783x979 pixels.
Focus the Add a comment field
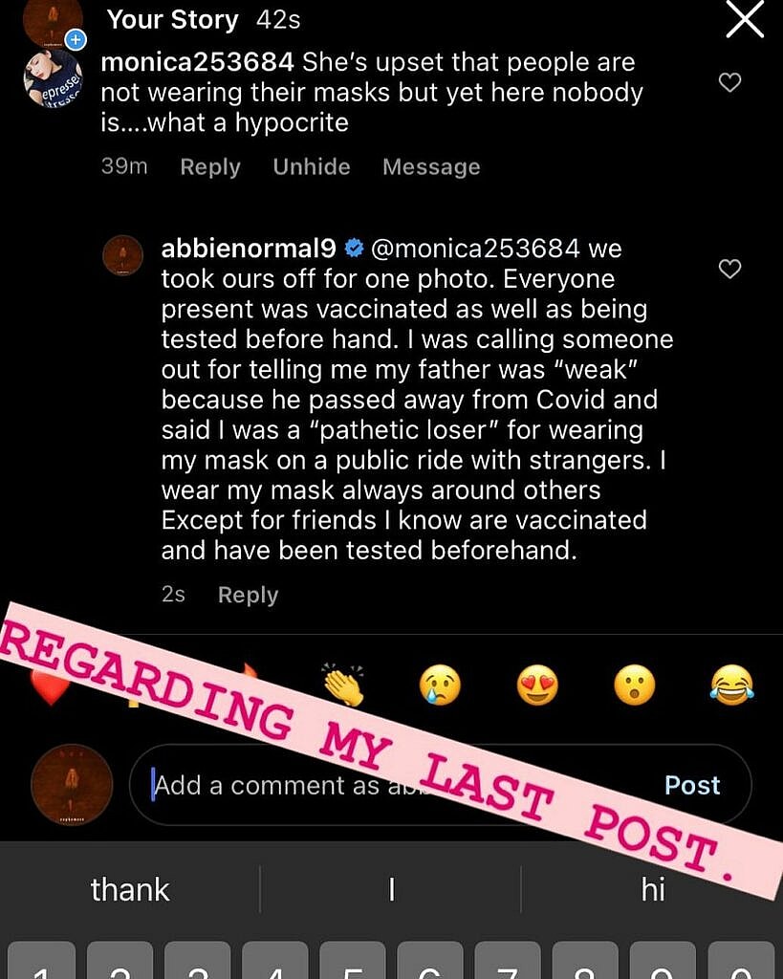[287, 786]
